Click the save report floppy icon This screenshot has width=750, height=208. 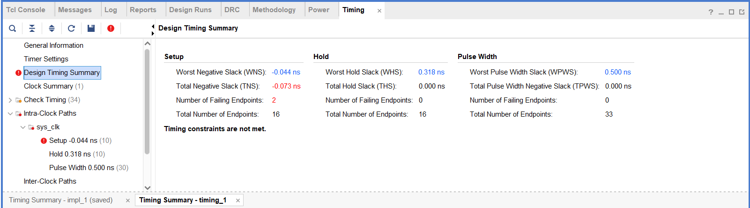click(91, 29)
